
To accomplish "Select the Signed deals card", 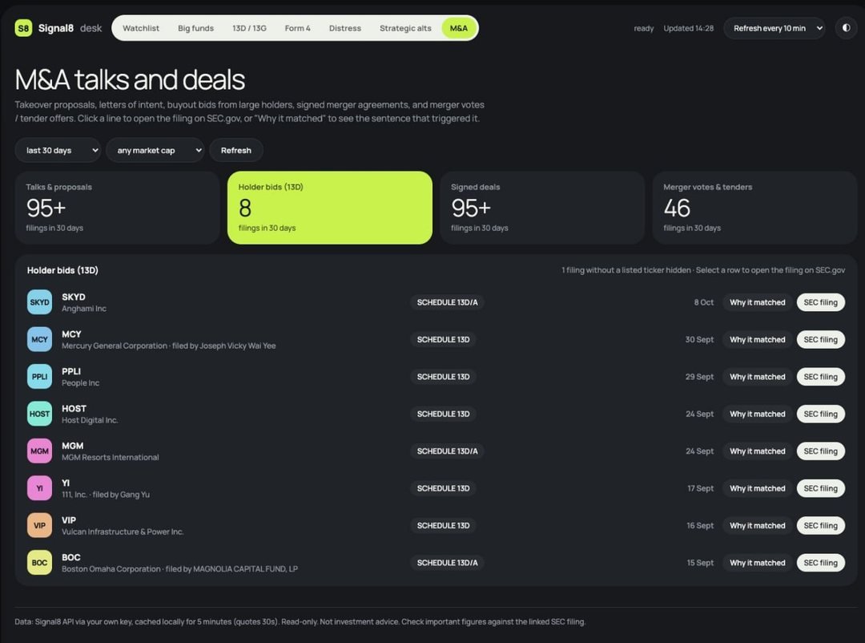I will (542, 208).
